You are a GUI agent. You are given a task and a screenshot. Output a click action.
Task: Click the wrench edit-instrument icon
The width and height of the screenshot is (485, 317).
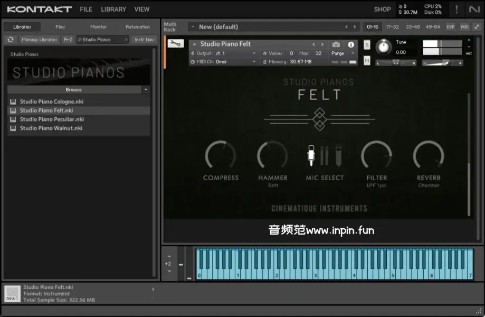click(175, 44)
